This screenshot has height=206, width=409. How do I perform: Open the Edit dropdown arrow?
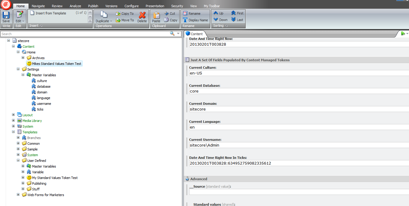23,21
